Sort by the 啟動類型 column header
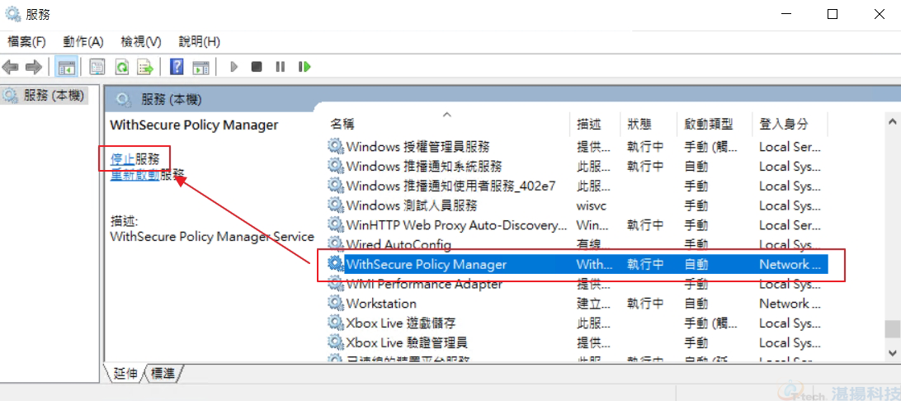 [715, 124]
